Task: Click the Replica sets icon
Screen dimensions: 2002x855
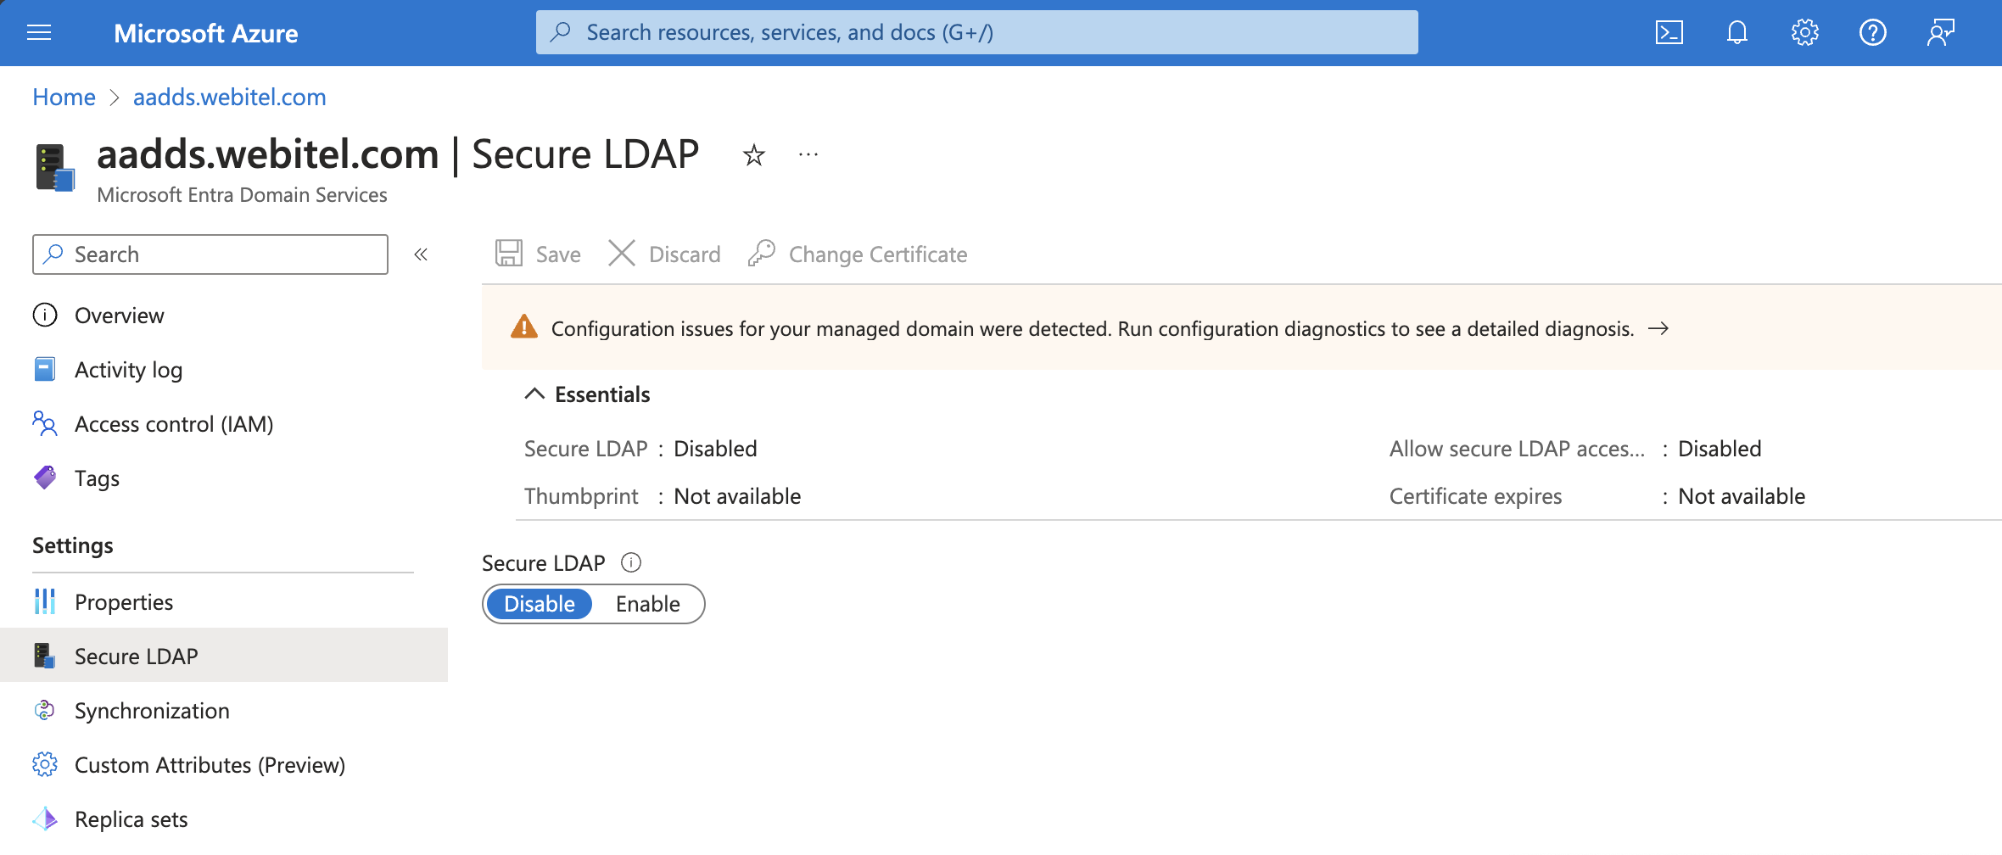Action: tap(45, 819)
